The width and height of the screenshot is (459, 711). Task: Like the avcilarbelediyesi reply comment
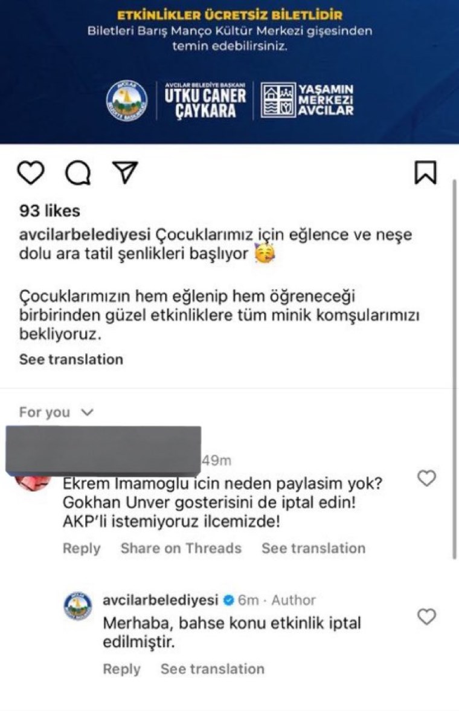[x=426, y=617]
